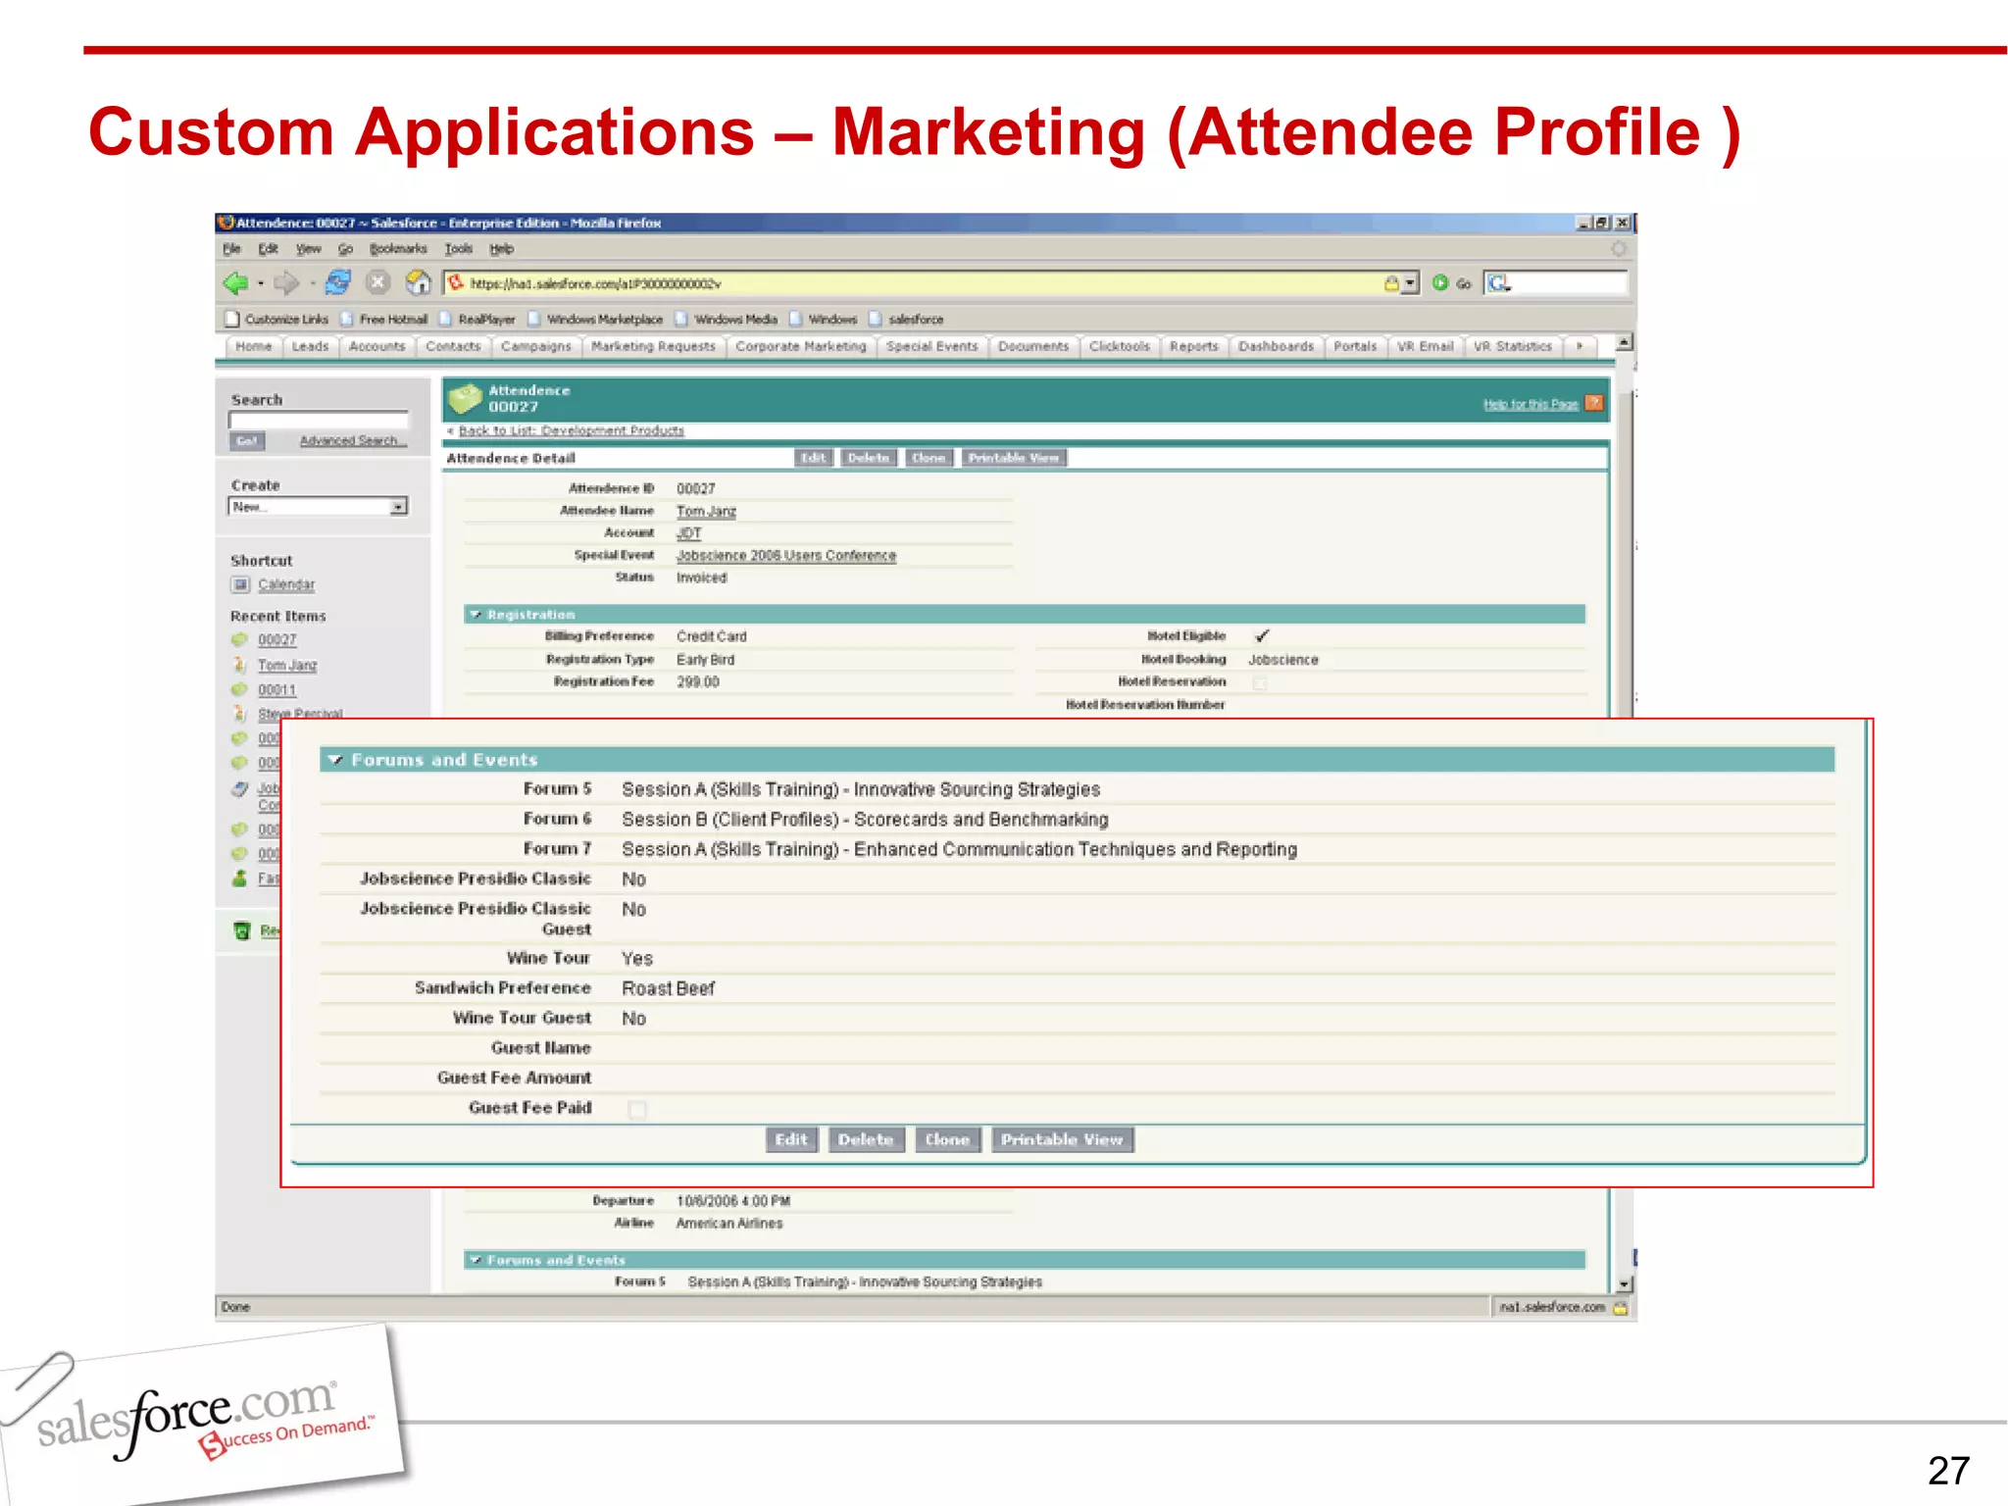Click the Attendence record header icon

tap(465, 398)
